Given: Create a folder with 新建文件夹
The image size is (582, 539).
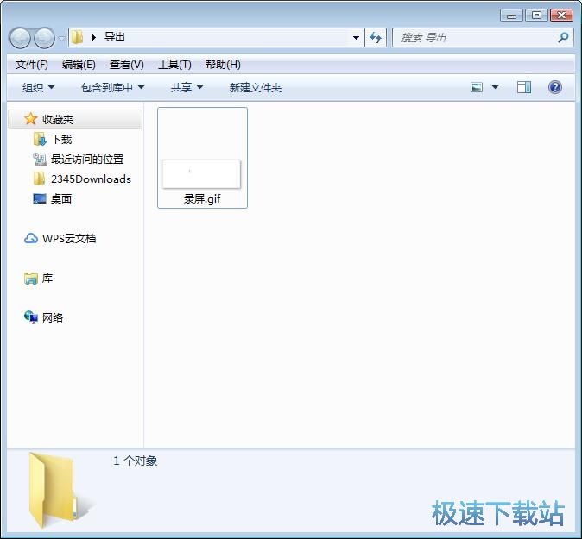Looking at the screenshot, I should click(x=256, y=87).
